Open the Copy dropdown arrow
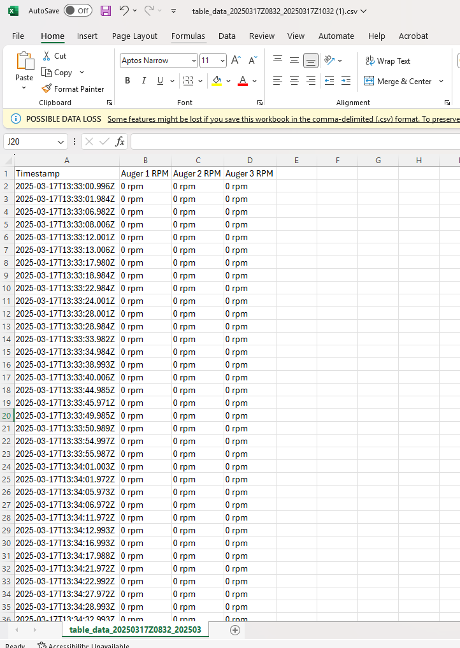The width and height of the screenshot is (460, 648). pos(82,73)
